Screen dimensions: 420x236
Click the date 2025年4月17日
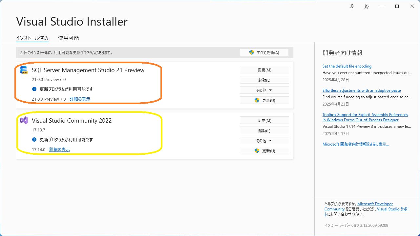click(x=336, y=133)
